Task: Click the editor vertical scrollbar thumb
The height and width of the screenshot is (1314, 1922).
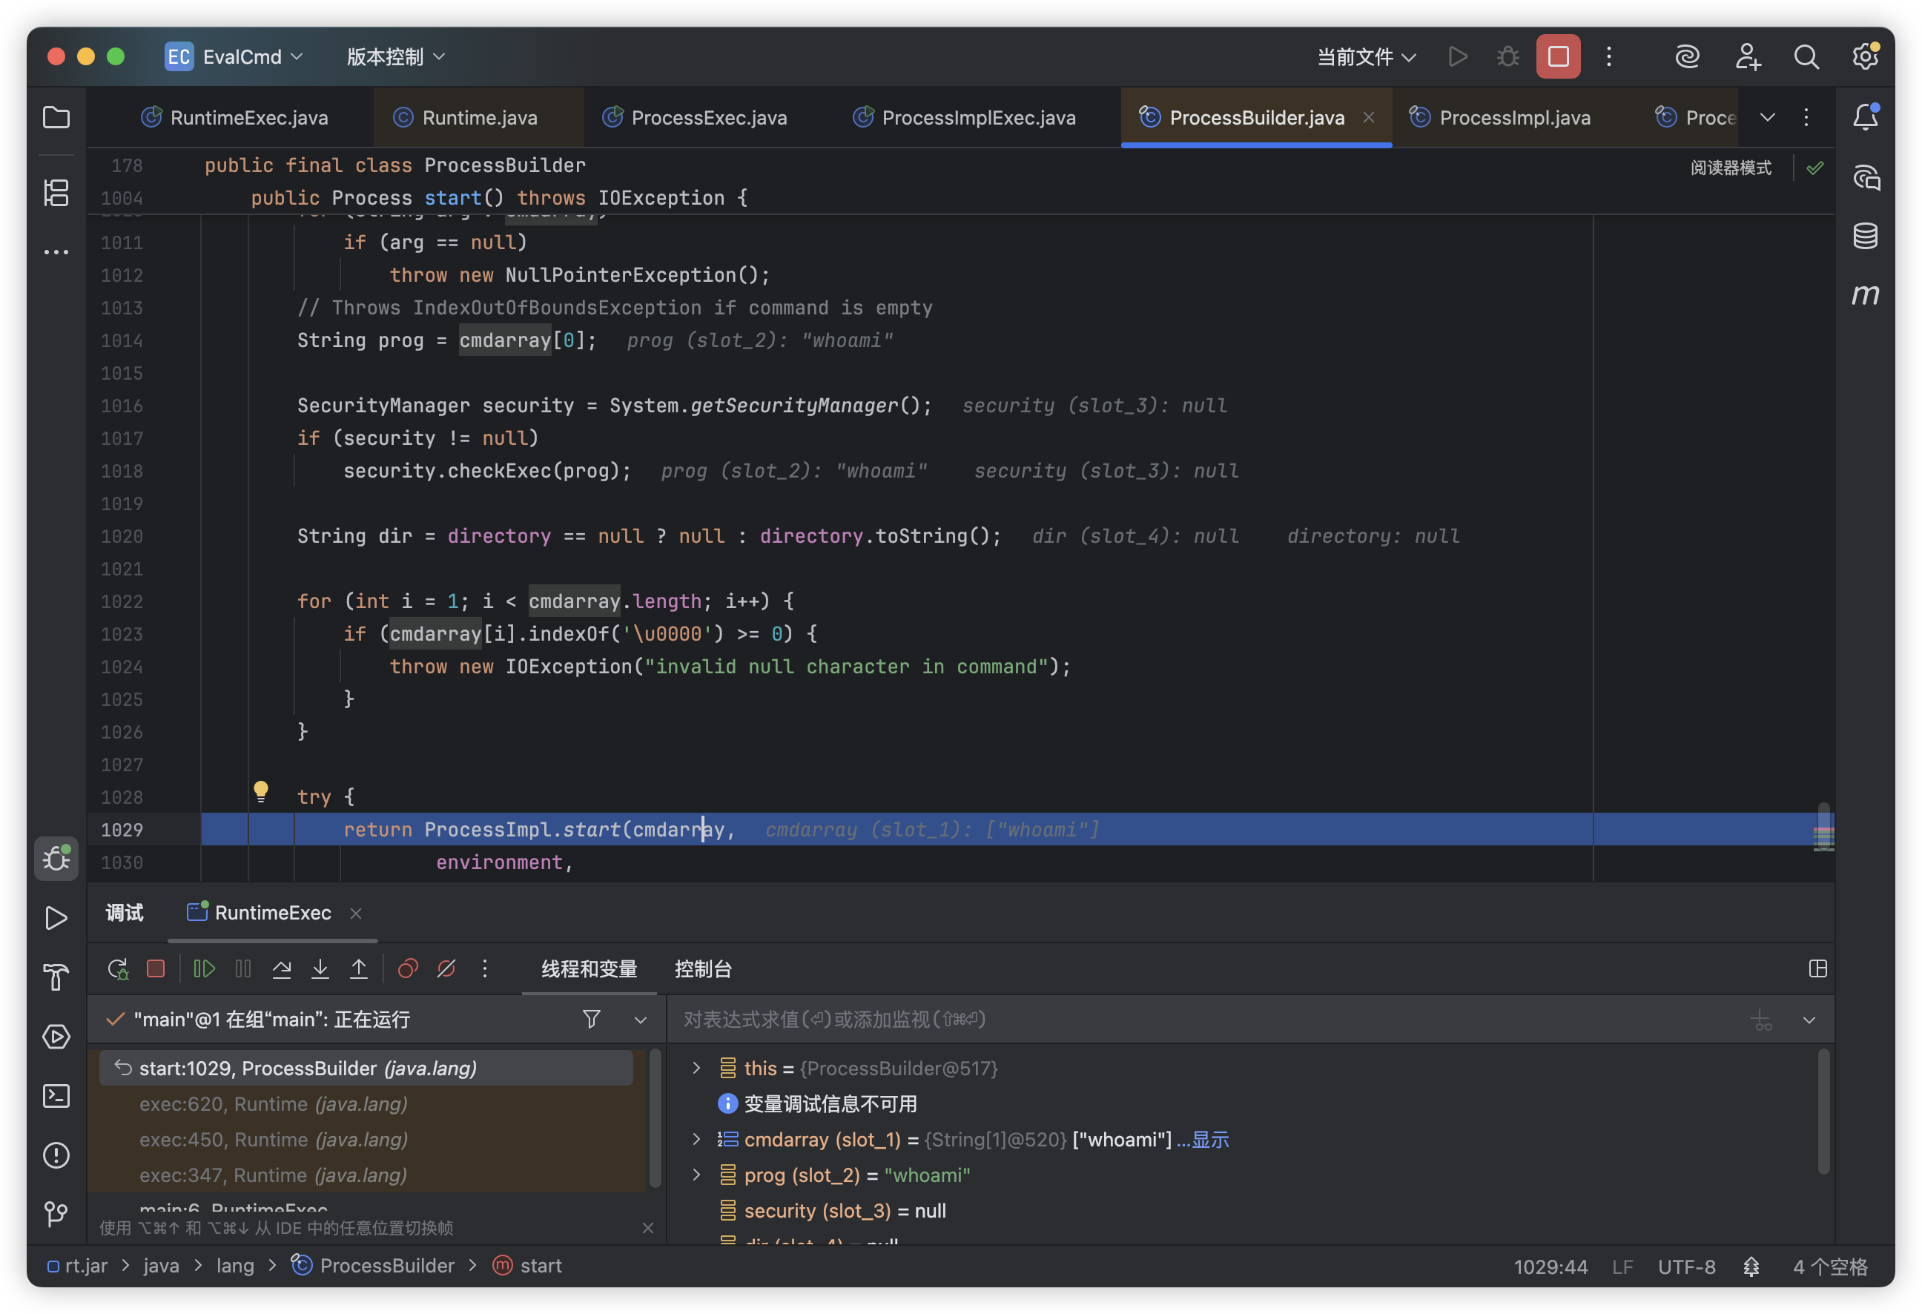Action: (1823, 825)
